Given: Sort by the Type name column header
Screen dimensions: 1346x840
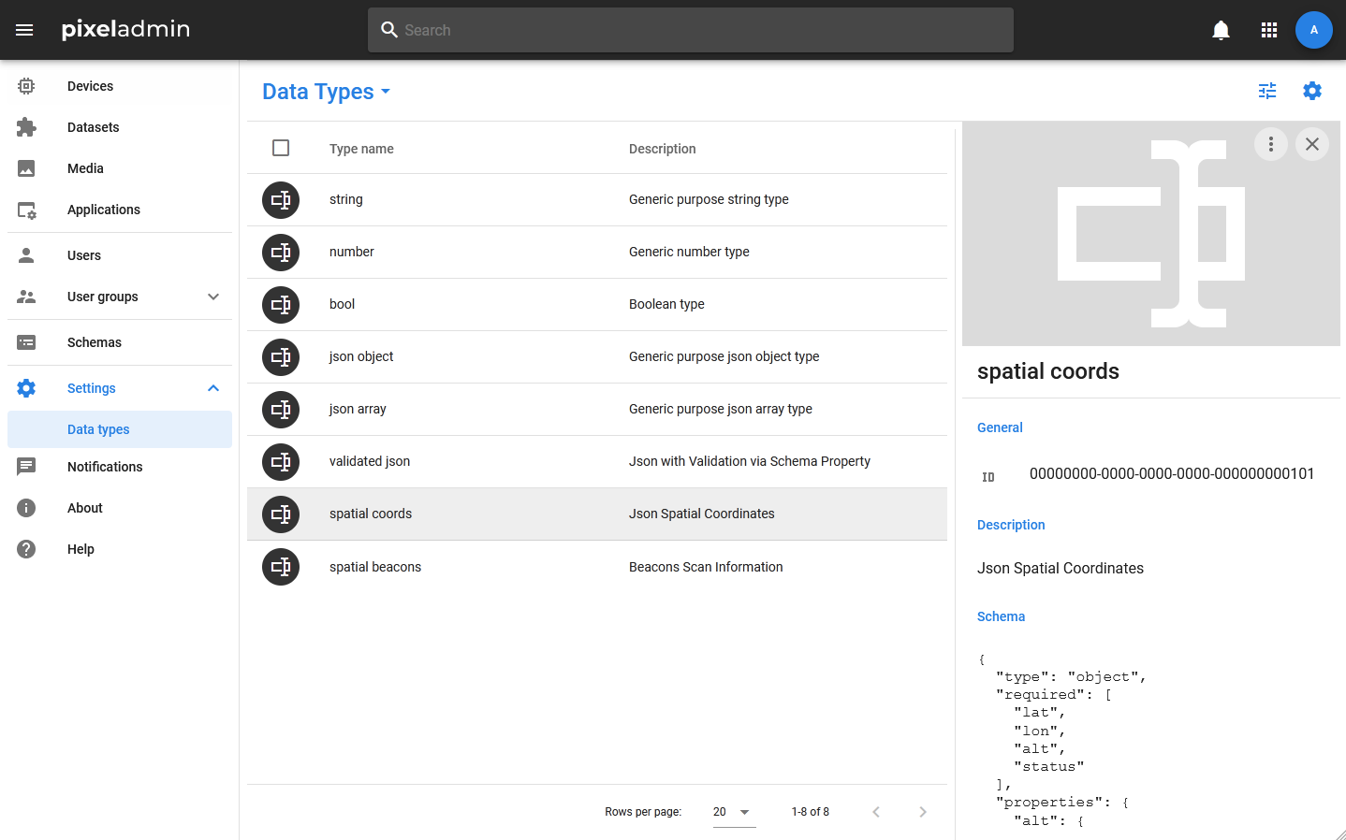Looking at the screenshot, I should tap(361, 149).
